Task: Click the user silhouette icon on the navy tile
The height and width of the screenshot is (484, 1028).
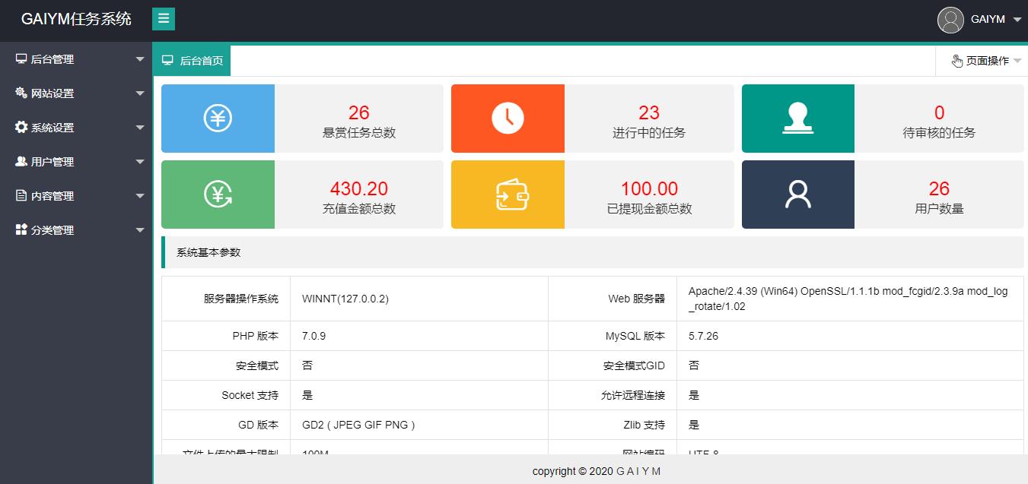Action: pyautogui.click(x=797, y=195)
